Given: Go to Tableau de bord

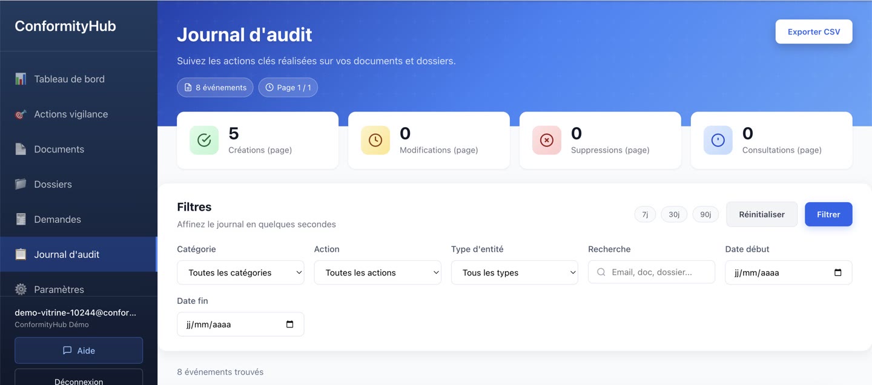Looking at the screenshot, I should click(79, 79).
